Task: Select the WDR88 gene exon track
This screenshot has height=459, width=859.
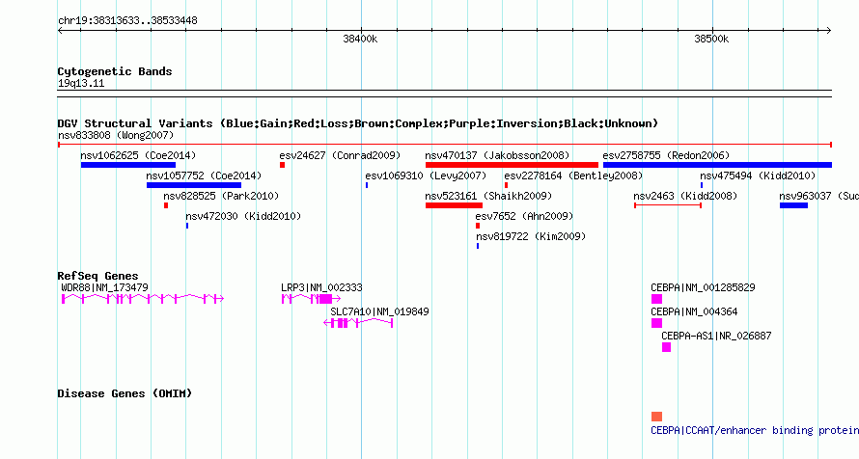Action: point(143,299)
